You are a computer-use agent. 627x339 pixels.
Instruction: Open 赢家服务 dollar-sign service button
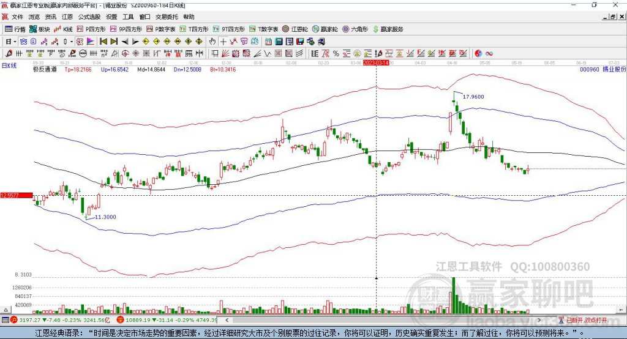(388, 29)
